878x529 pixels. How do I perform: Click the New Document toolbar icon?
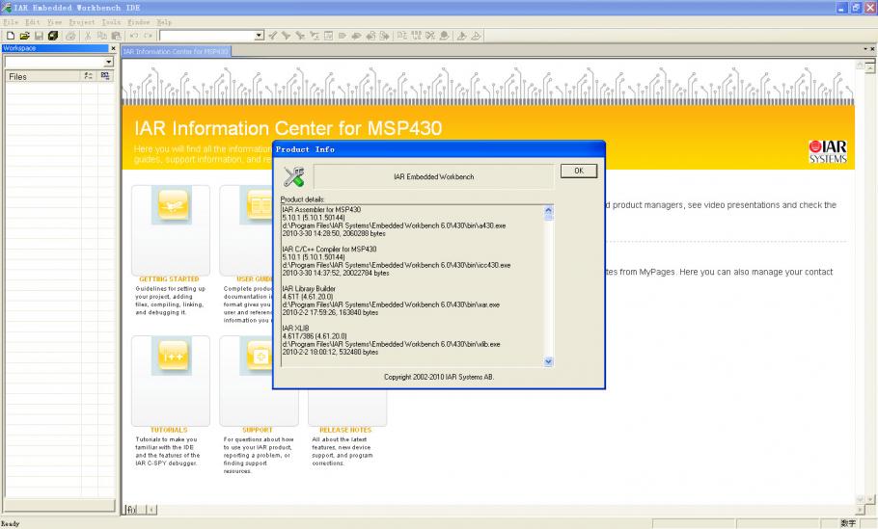coord(9,36)
